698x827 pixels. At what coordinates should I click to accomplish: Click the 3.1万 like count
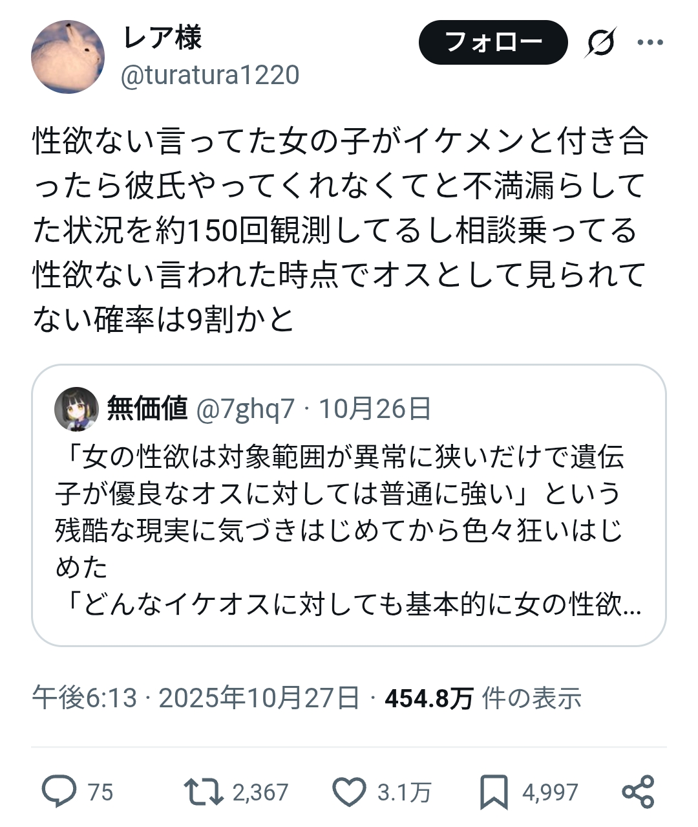pyautogui.click(x=404, y=792)
